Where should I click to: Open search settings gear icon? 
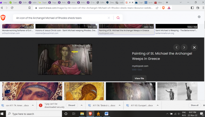click(199, 17)
